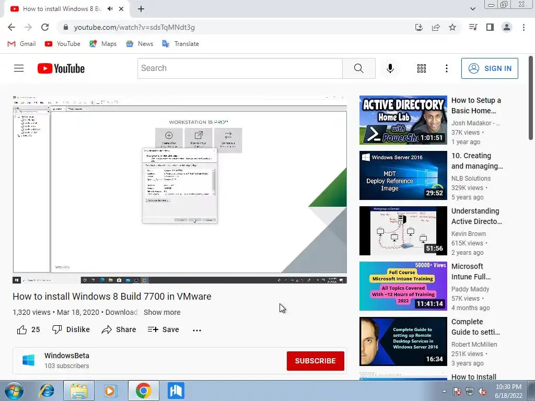535x401 pixels.
Task: Click the YouTube logo
Action: 61,68
